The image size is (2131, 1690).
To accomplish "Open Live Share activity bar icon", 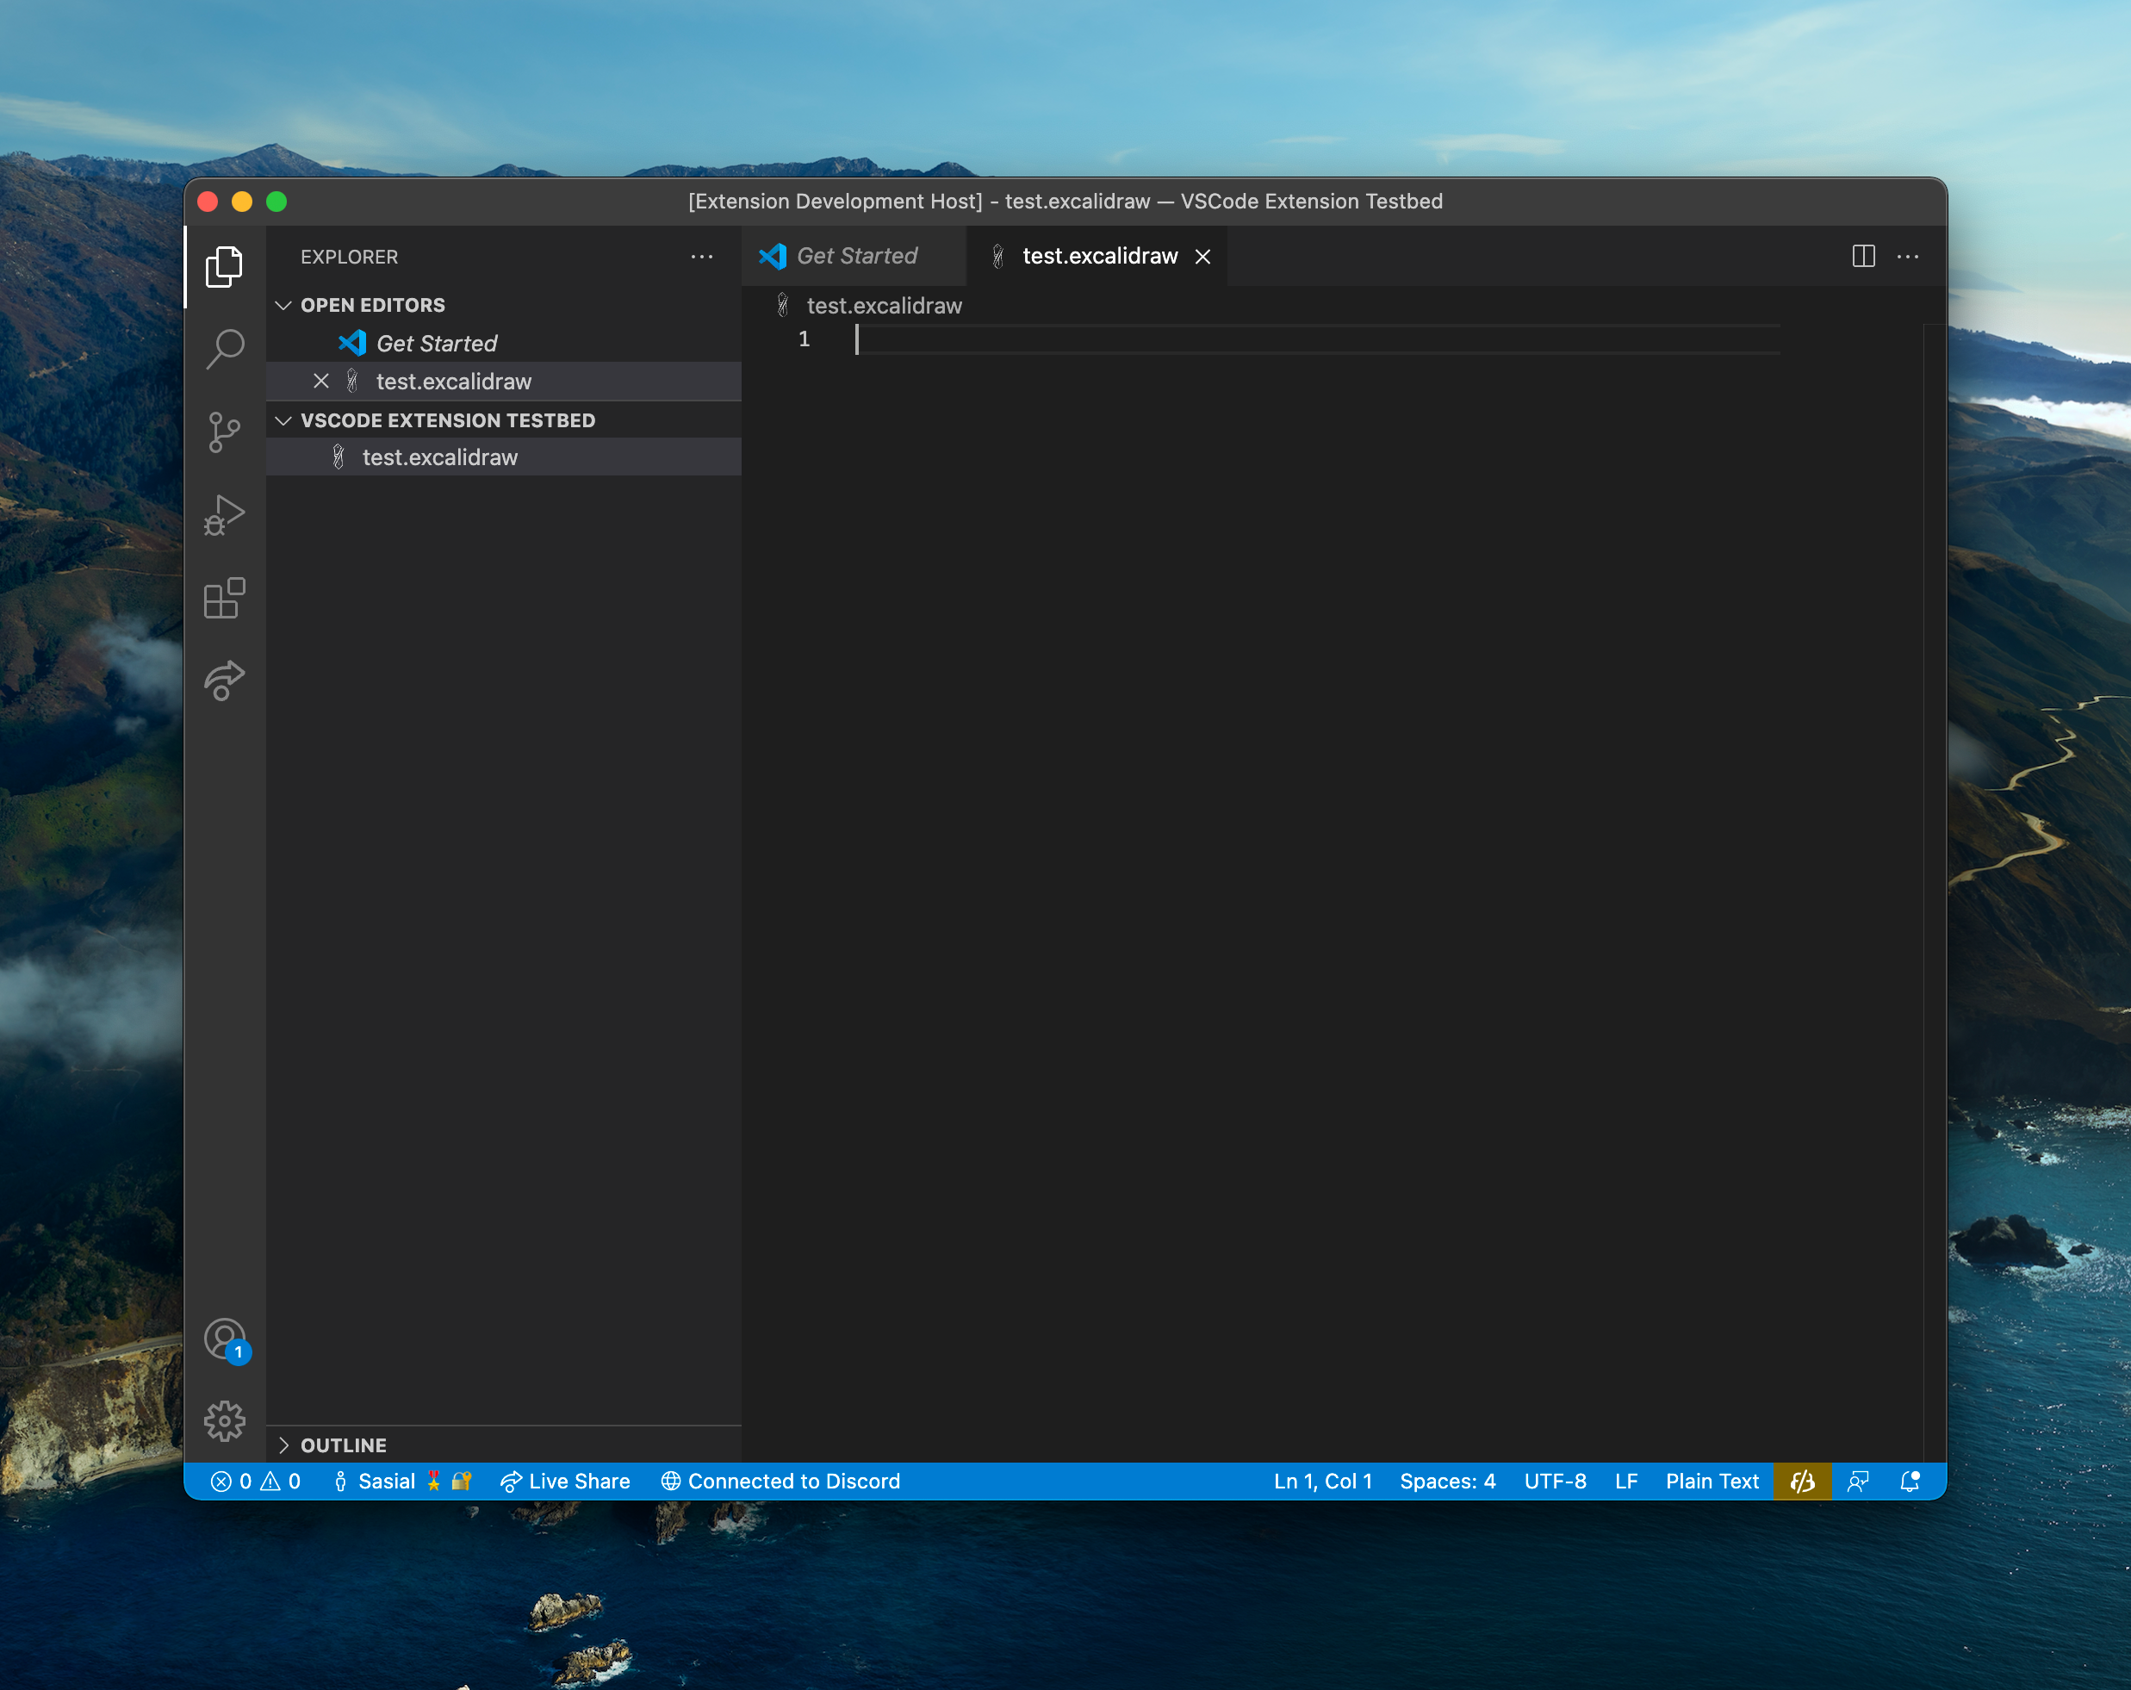I will coord(224,681).
